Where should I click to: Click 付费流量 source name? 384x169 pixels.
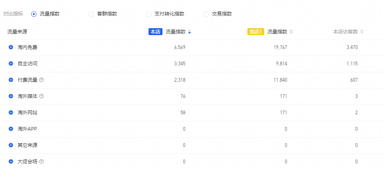point(27,80)
